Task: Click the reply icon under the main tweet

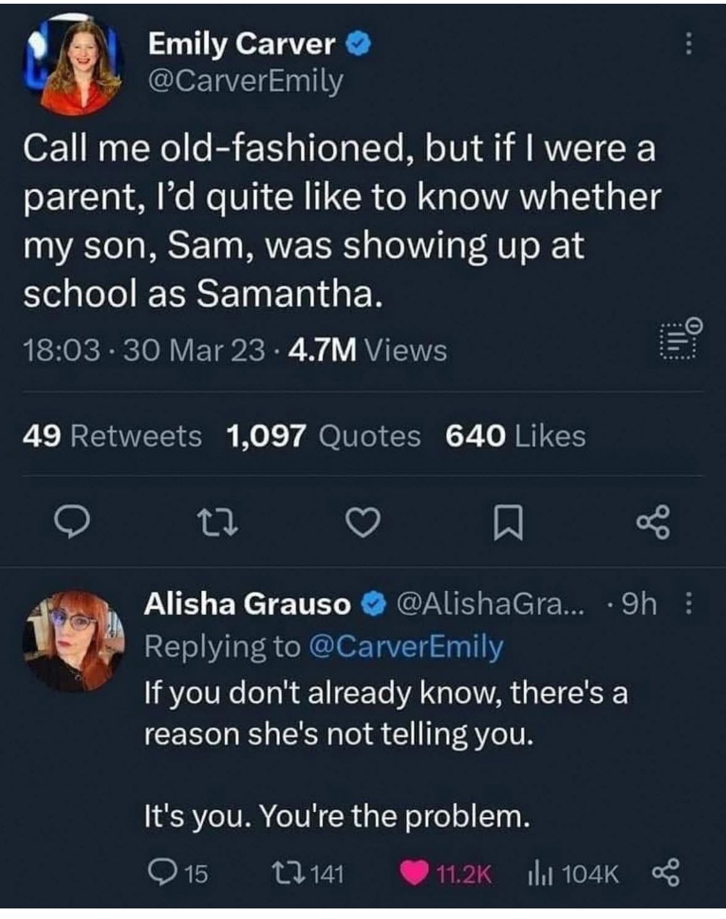Action: coord(73,522)
